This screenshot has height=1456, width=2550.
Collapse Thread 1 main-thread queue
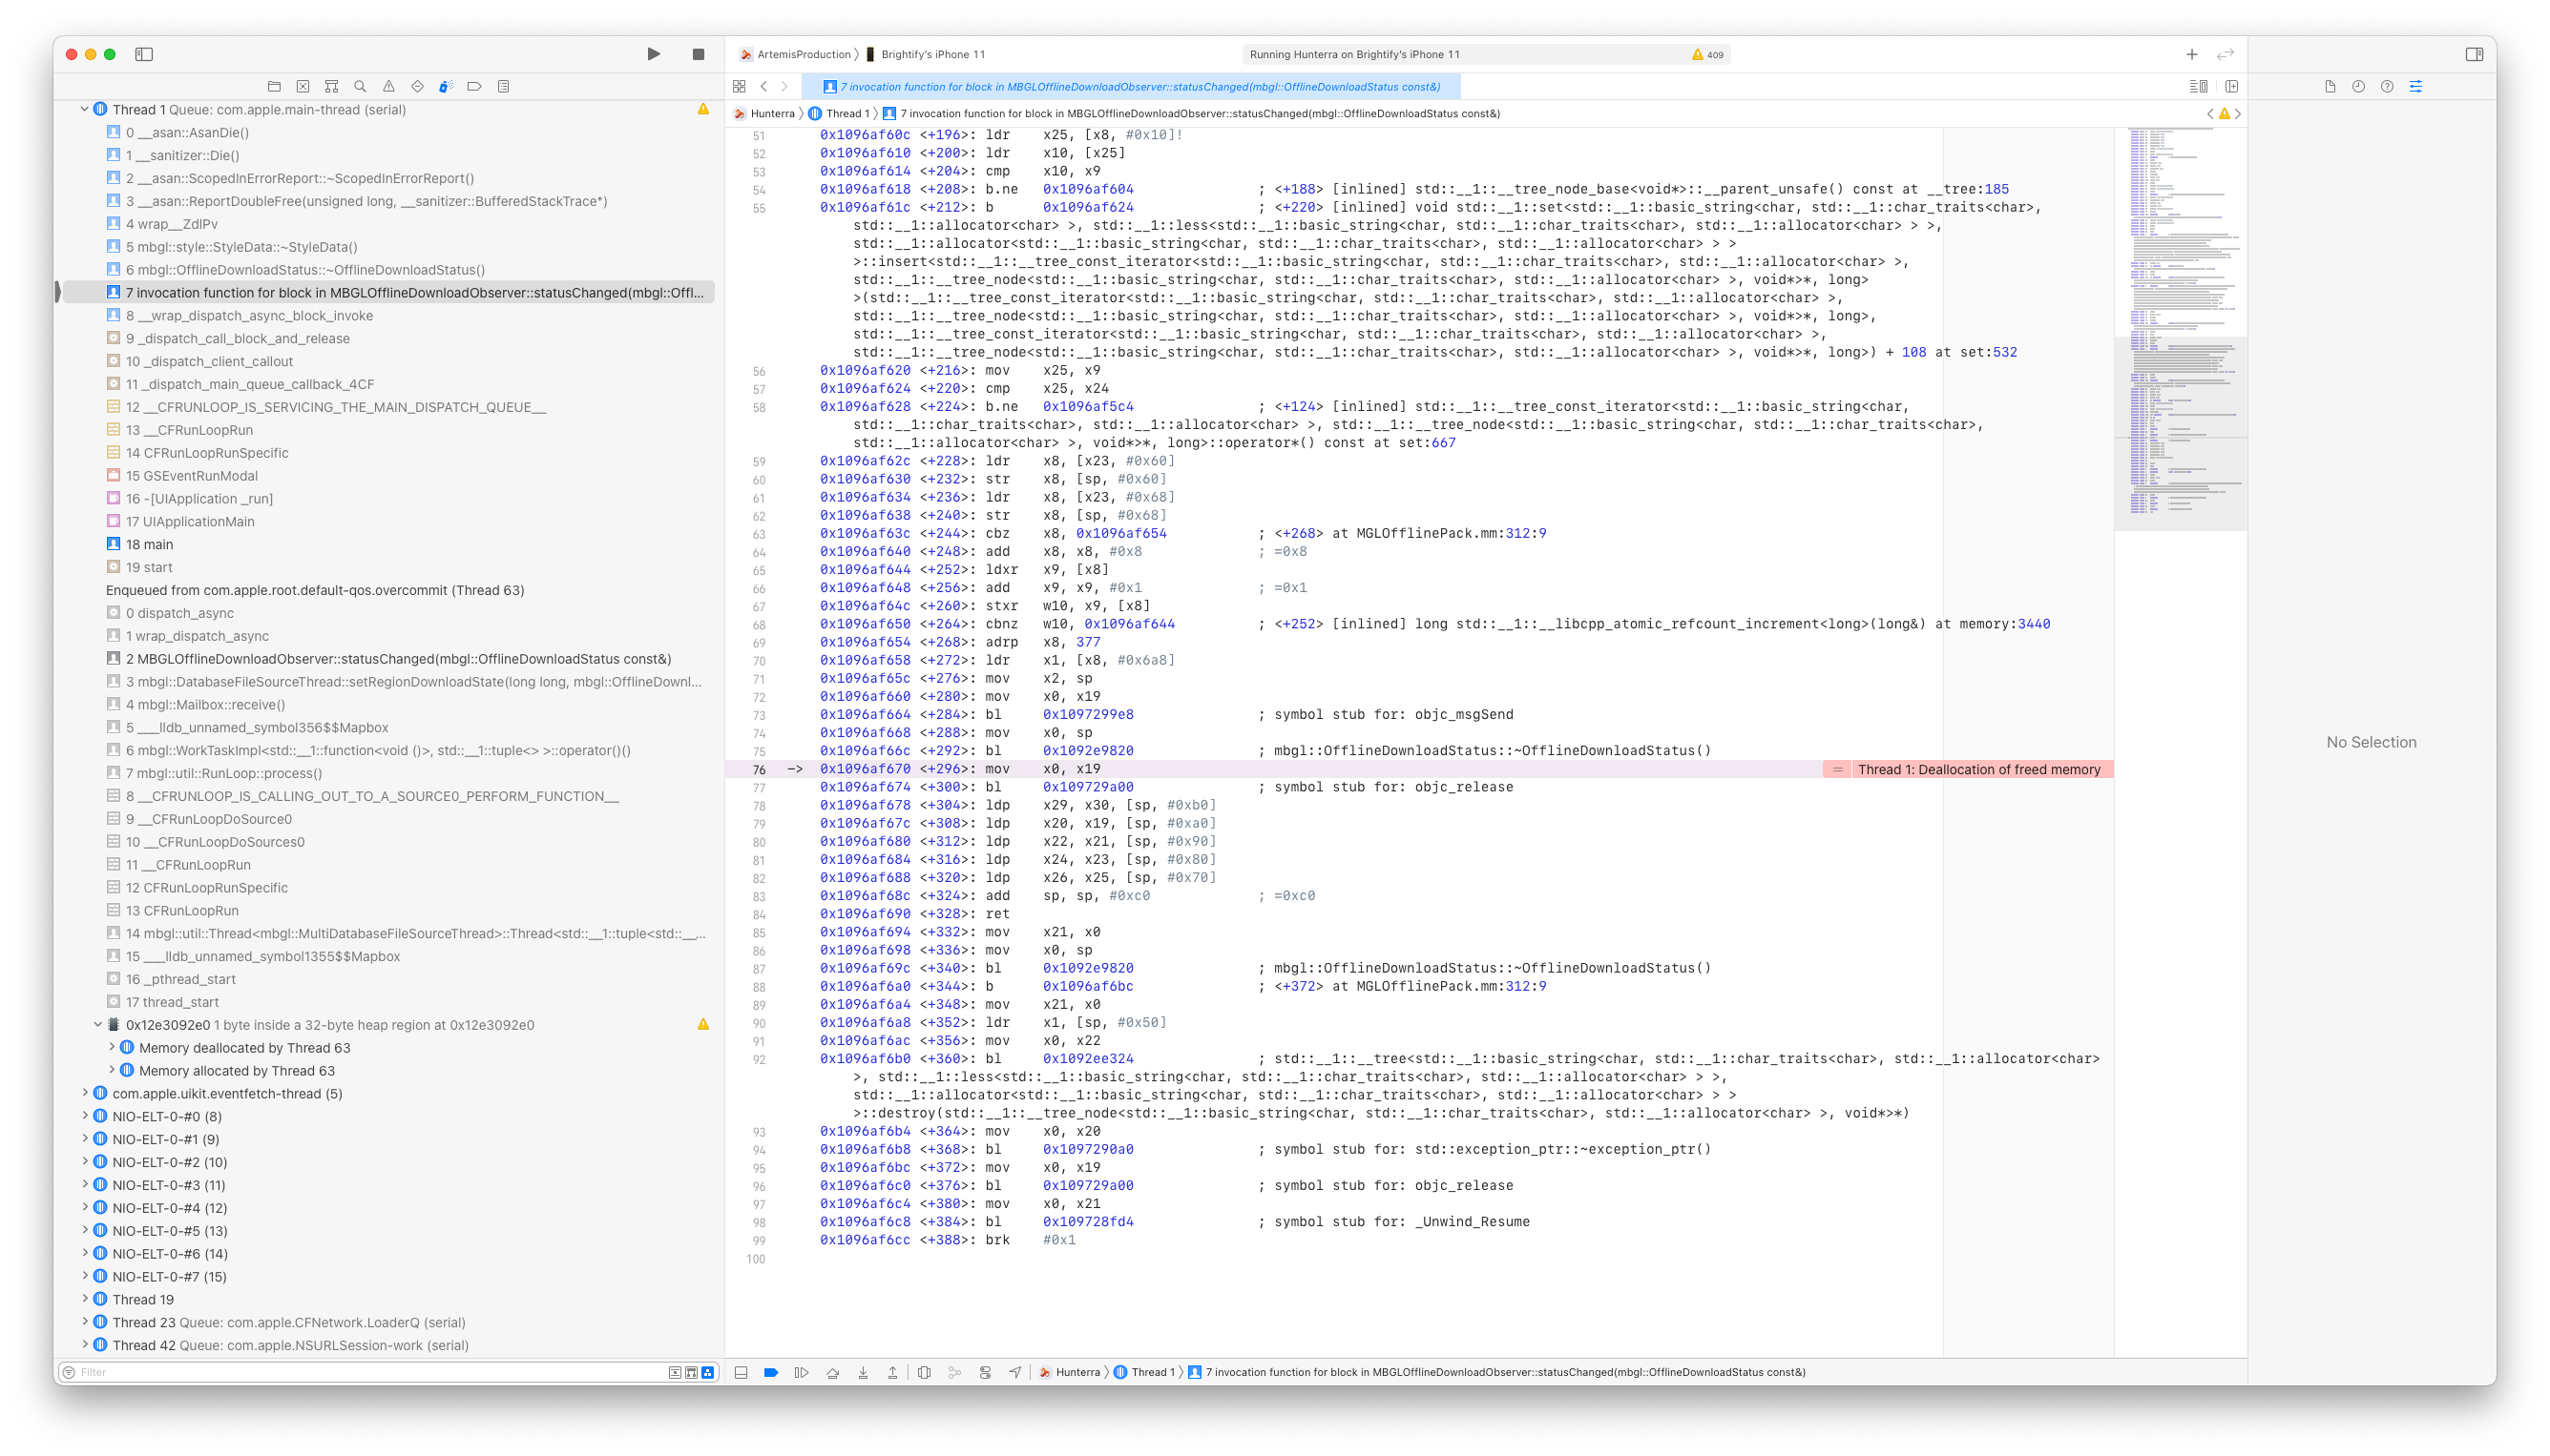pyautogui.click(x=85, y=109)
